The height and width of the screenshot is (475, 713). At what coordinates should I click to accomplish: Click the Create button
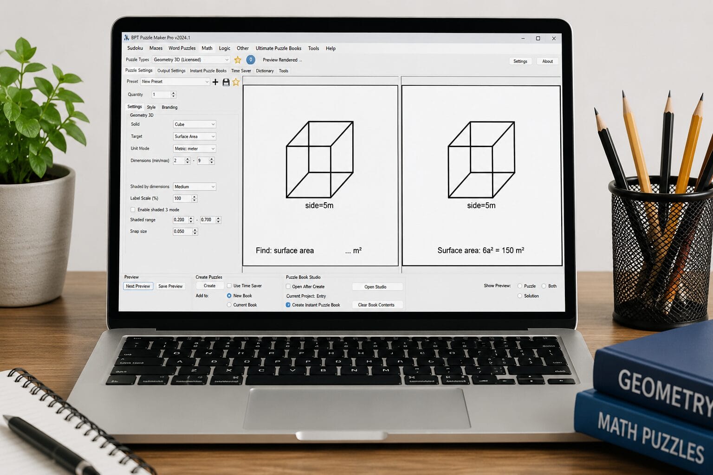tap(210, 286)
